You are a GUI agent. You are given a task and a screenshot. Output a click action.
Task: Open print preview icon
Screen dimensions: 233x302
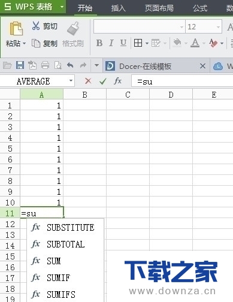[x=58, y=65]
